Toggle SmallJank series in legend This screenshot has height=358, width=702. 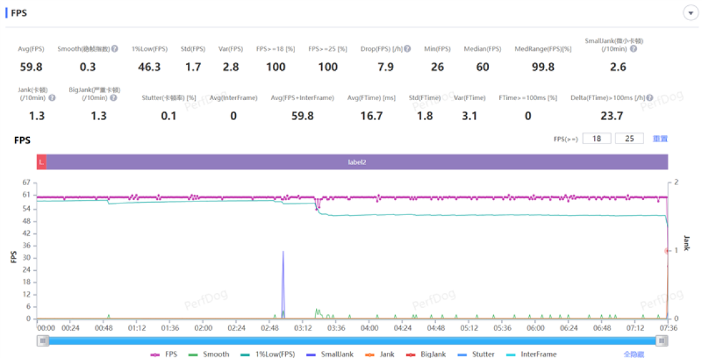[x=330, y=354]
